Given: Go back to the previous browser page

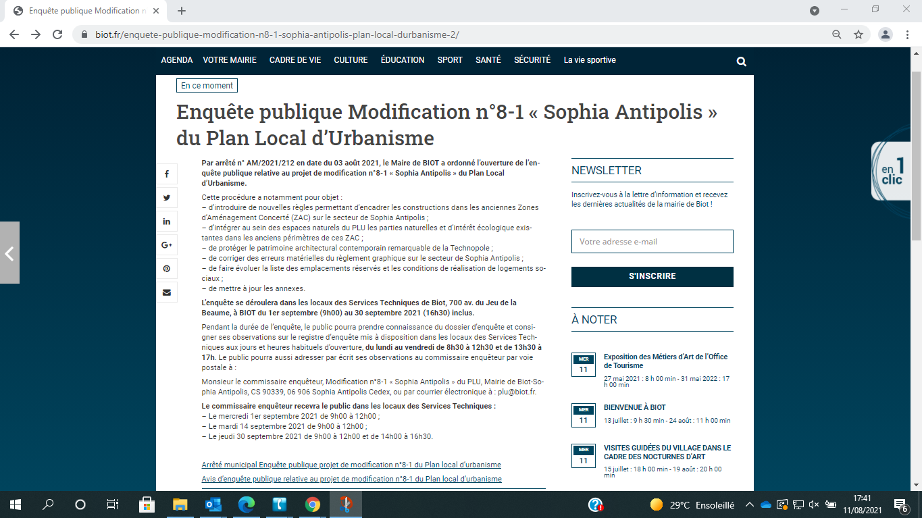Looking at the screenshot, I should (14, 34).
